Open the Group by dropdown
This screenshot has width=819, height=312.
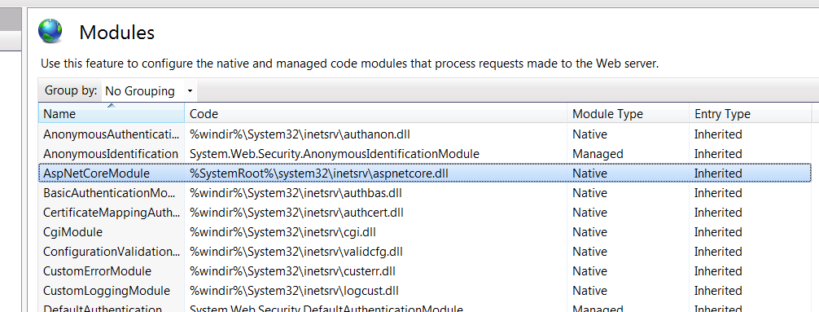coord(149,91)
